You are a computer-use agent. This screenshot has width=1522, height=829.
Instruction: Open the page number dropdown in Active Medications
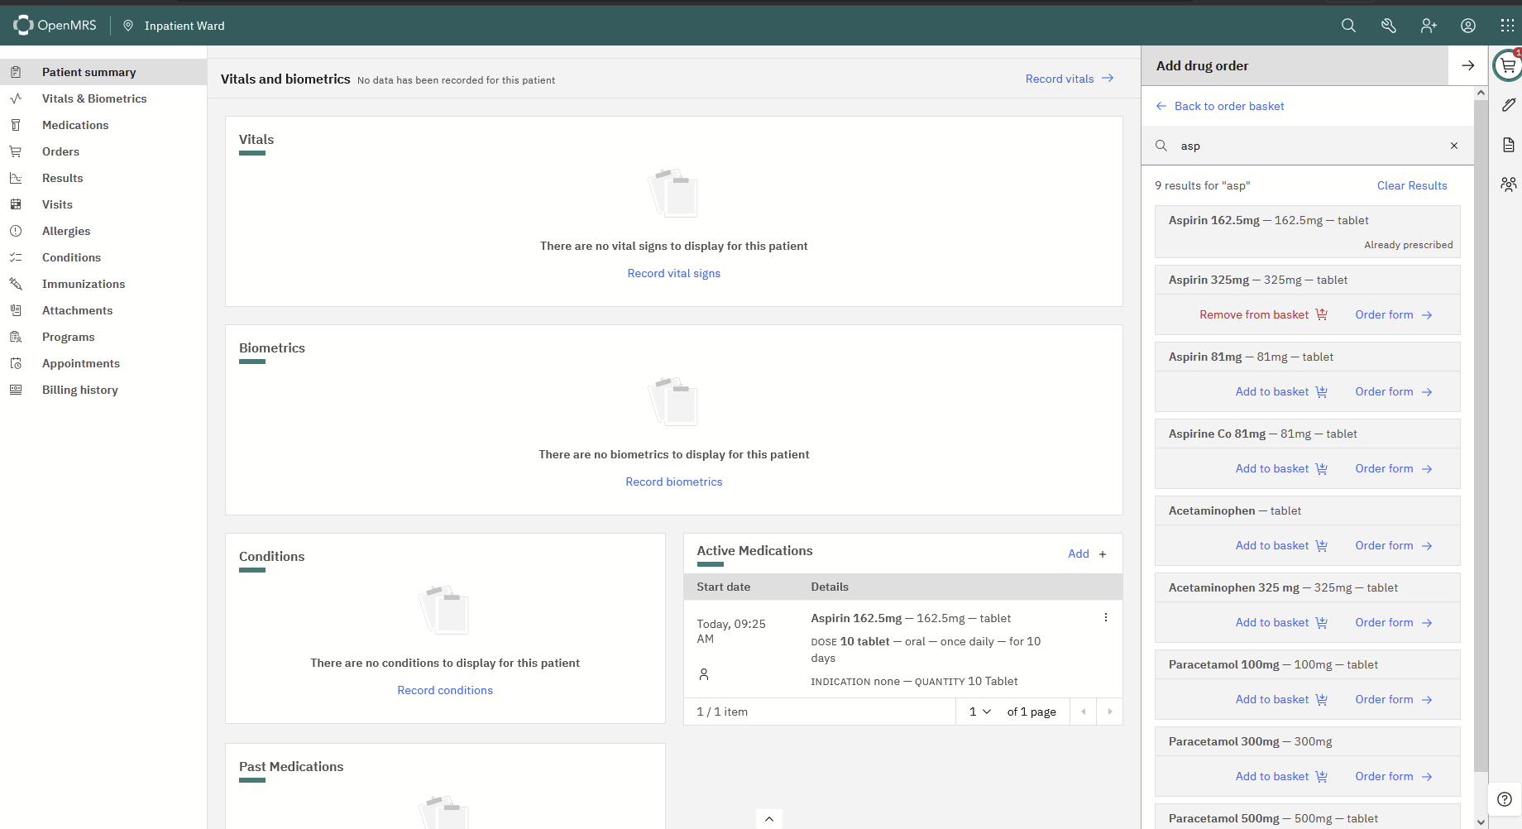979,712
